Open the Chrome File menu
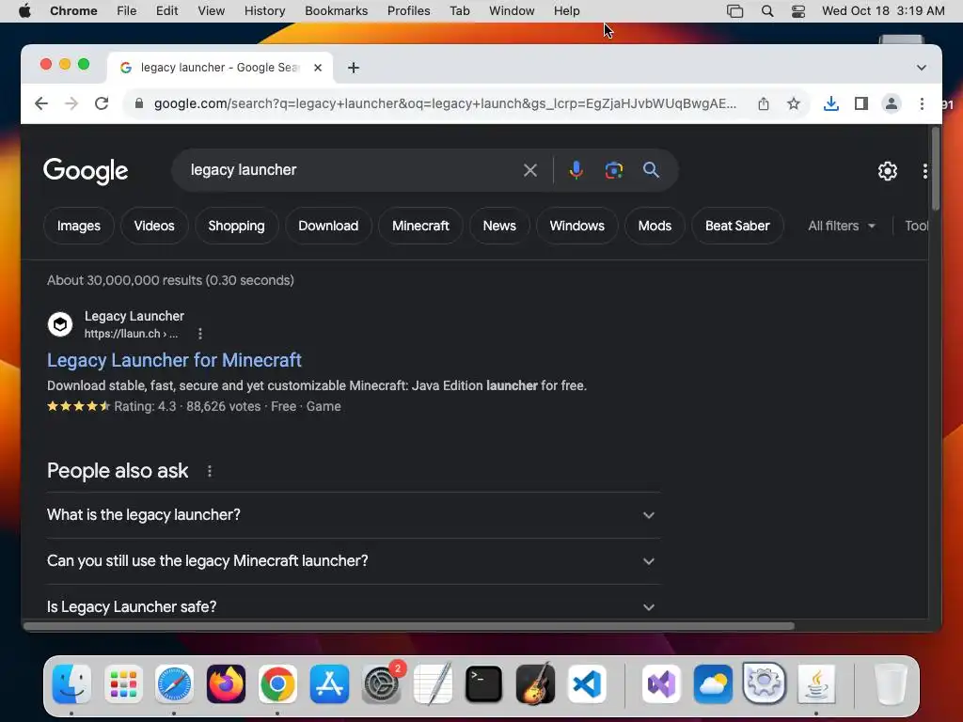The image size is (963, 722). point(127,11)
